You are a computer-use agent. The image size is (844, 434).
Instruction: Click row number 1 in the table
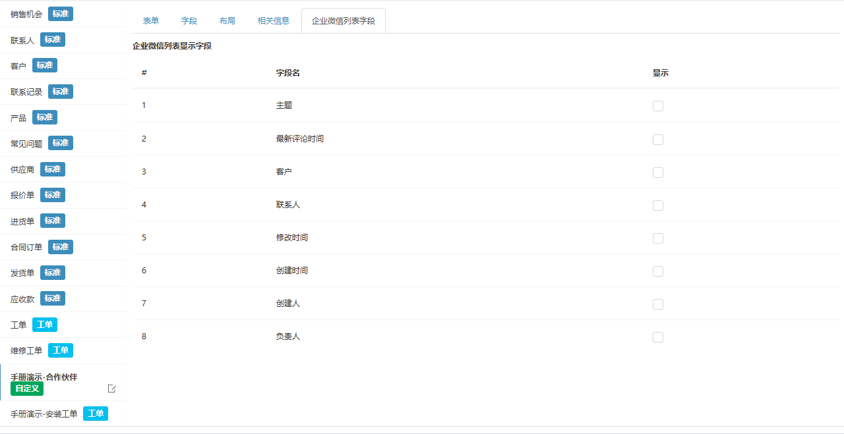click(144, 105)
